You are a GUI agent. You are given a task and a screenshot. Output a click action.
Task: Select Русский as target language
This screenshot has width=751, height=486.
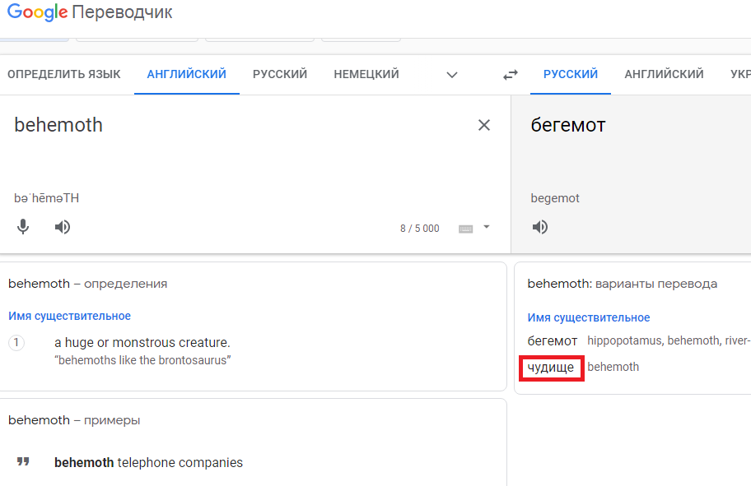(571, 74)
